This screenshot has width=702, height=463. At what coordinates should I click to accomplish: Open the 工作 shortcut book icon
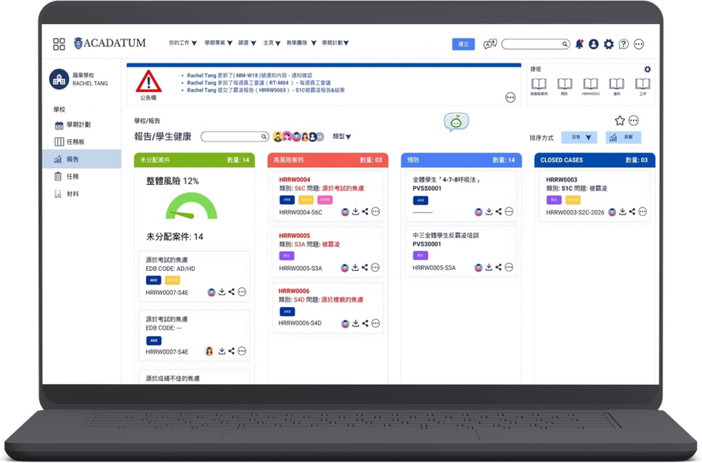[643, 84]
